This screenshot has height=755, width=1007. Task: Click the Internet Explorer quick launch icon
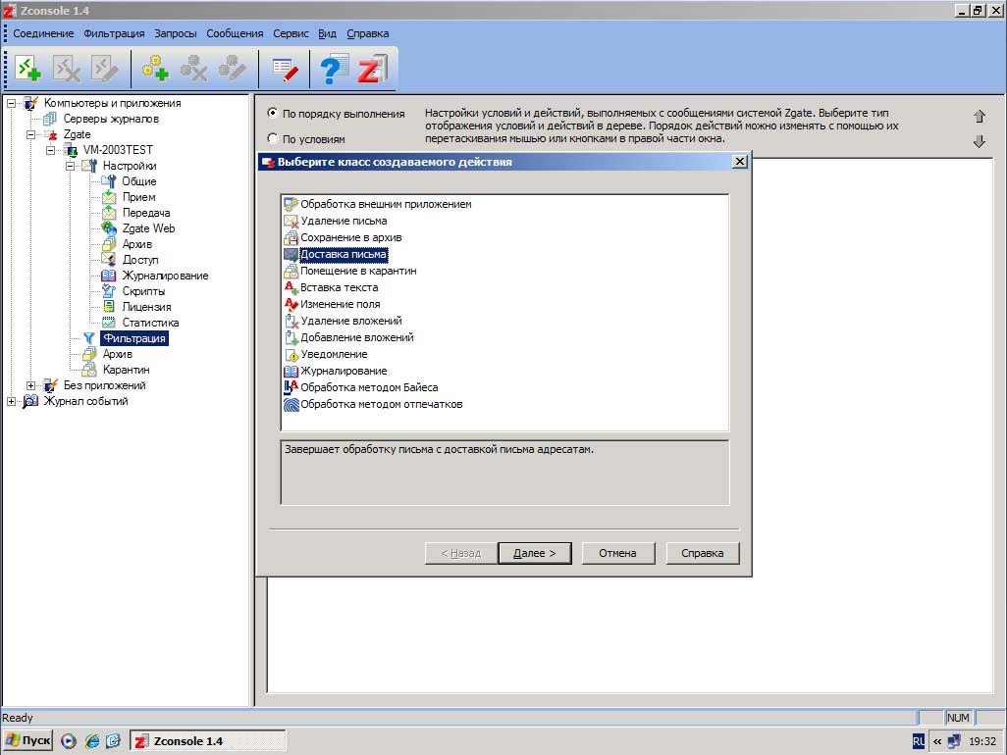92,741
